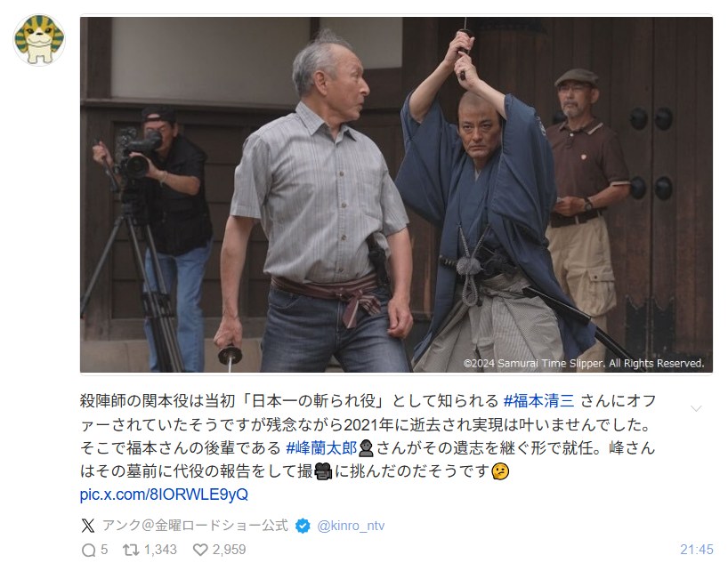Click the thinking face emoji

(500, 471)
